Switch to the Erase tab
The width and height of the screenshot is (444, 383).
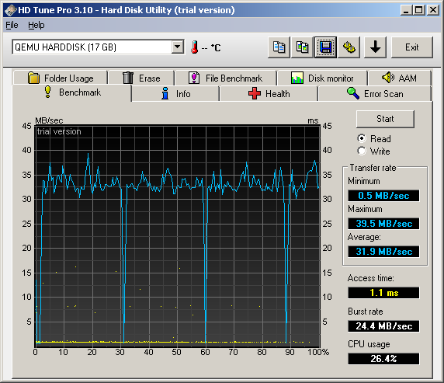click(x=141, y=78)
